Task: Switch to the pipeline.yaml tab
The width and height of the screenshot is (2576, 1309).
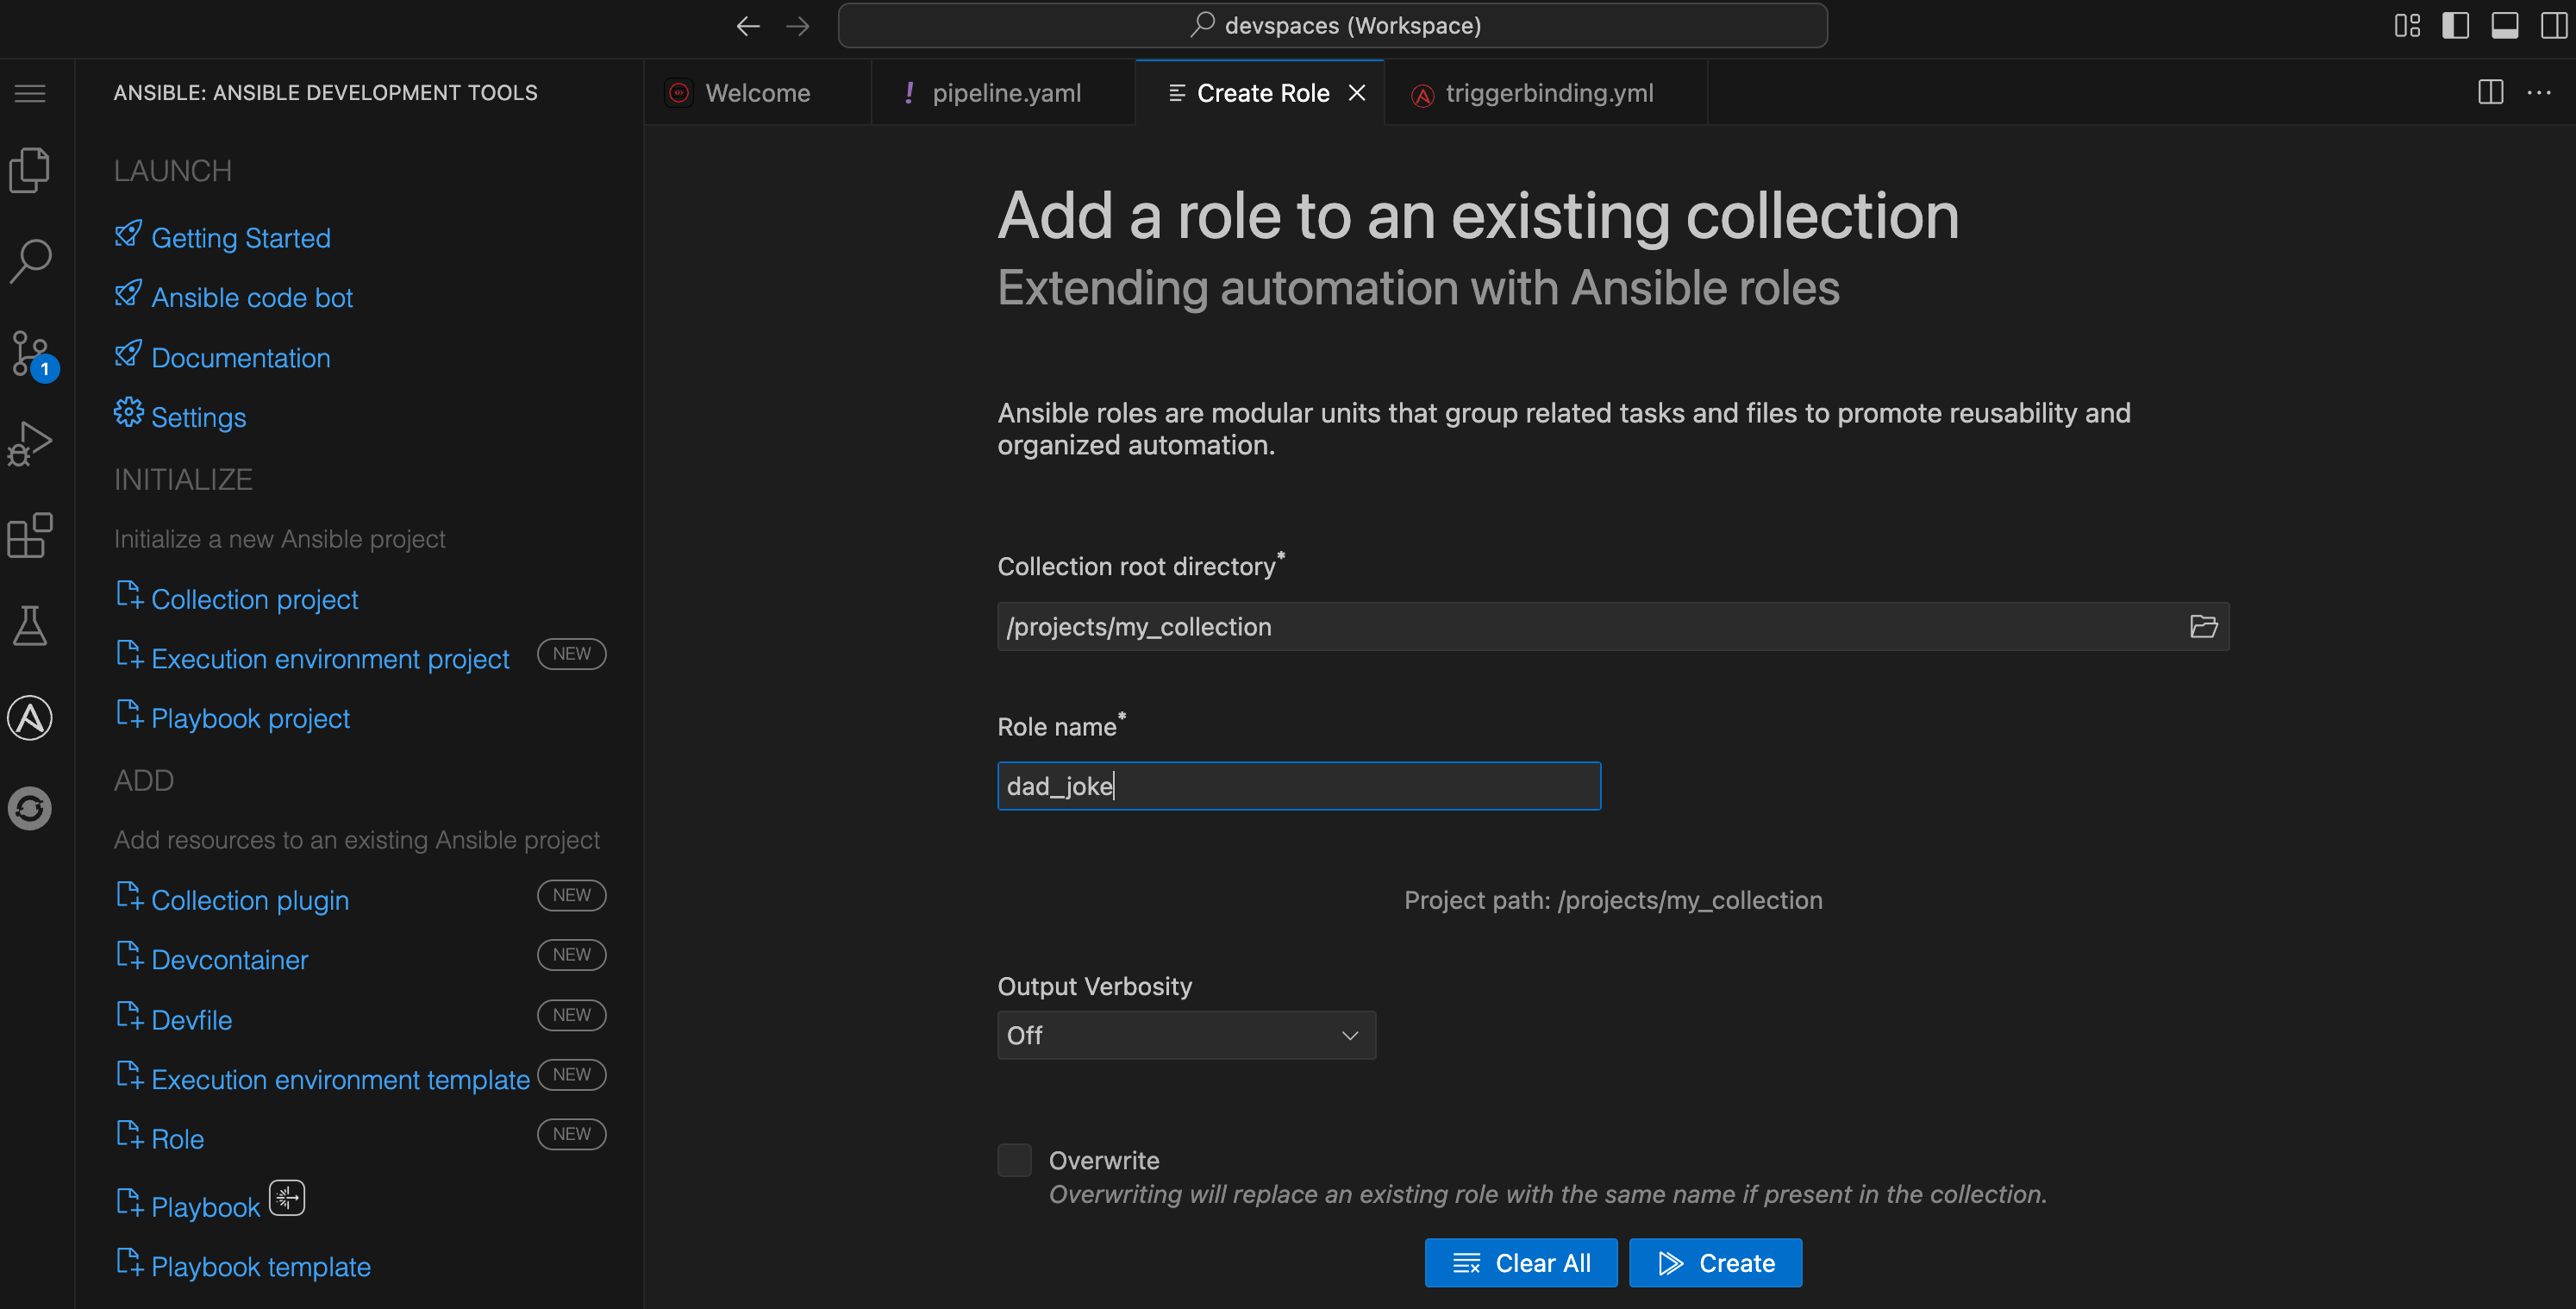Action: coord(1005,92)
